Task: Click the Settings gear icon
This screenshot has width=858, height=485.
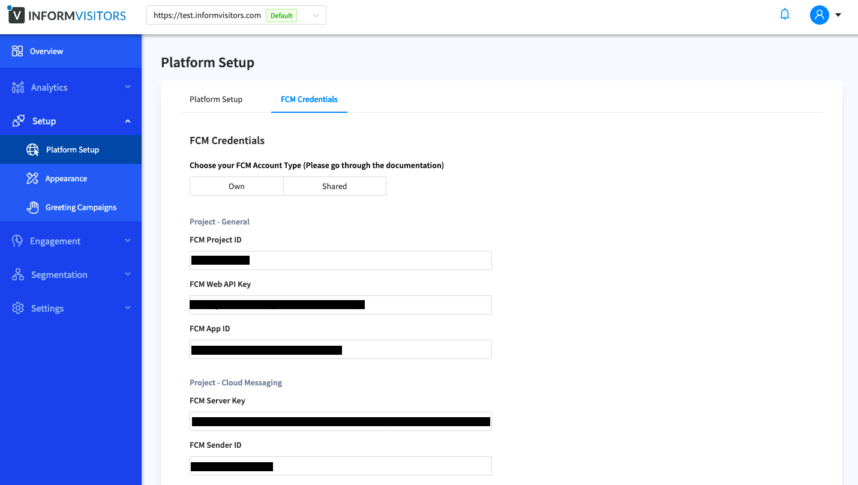Action: click(x=18, y=308)
